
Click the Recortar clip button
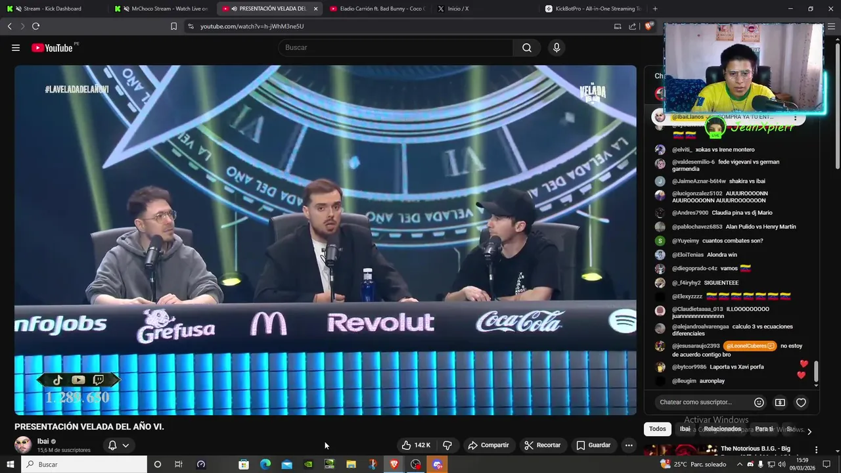[542, 445]
